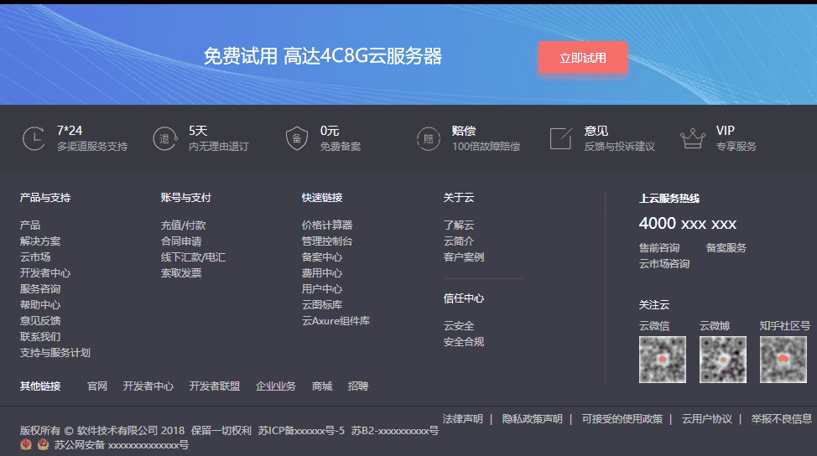Click 索取发票
817x456 pixels.
[x=181, y=272]
